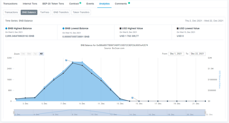Click the 3200 y-axis label
The width and height of the screenshot is (229, 123).
coord(9,58)
